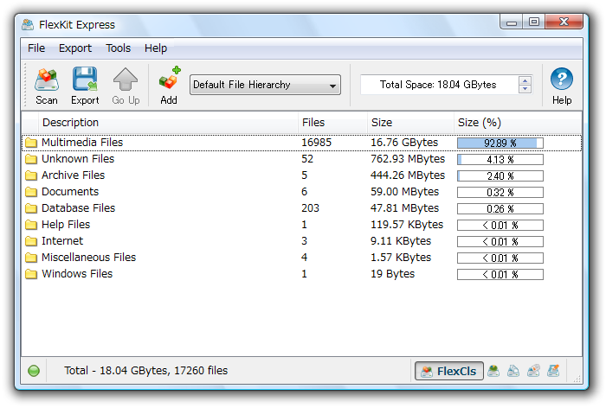Image resolution: width=606 pixels, height=408 pixels.
Task: Click the Internet folder icon
Action: click(x=31, y=241)
